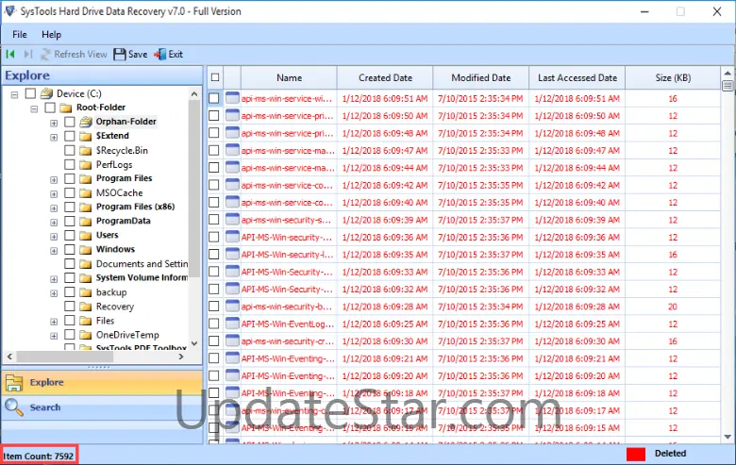Expand the System Volume Information node
This screenshot has width=736, height=465.
54,279
